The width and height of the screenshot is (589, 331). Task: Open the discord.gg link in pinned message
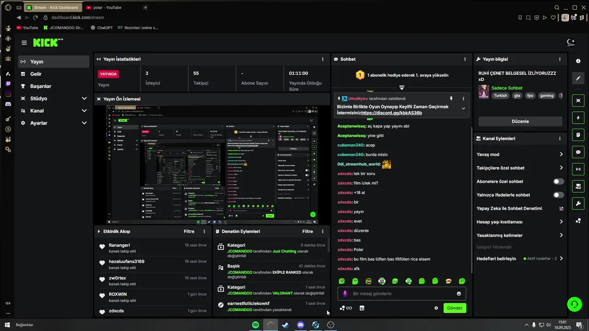pos(391,113)
